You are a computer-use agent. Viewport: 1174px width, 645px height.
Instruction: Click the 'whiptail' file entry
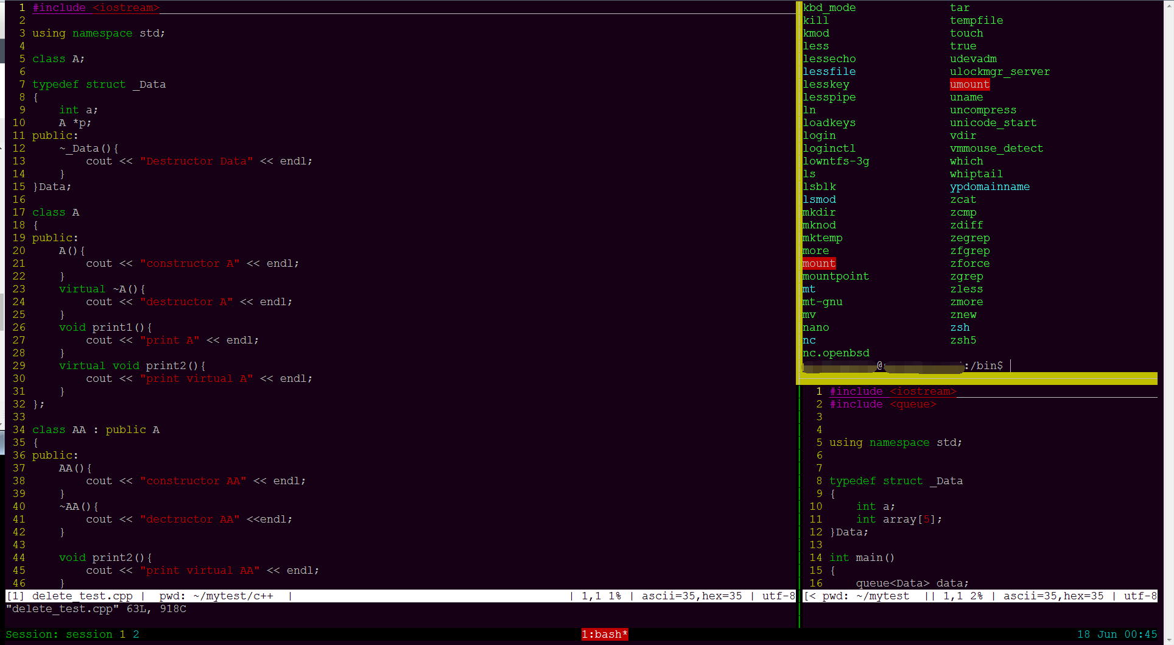976,174
